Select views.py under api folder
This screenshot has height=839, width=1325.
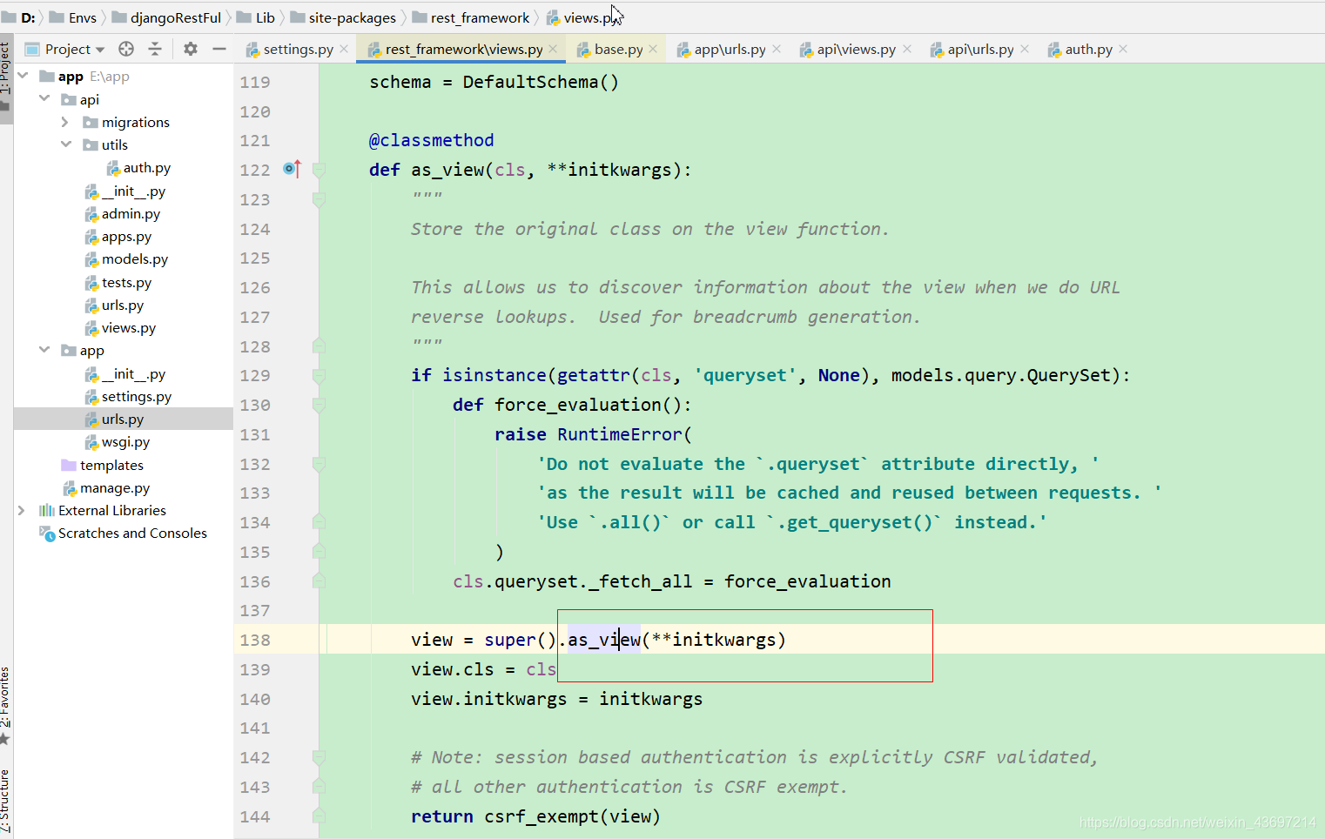click(120, 328)
